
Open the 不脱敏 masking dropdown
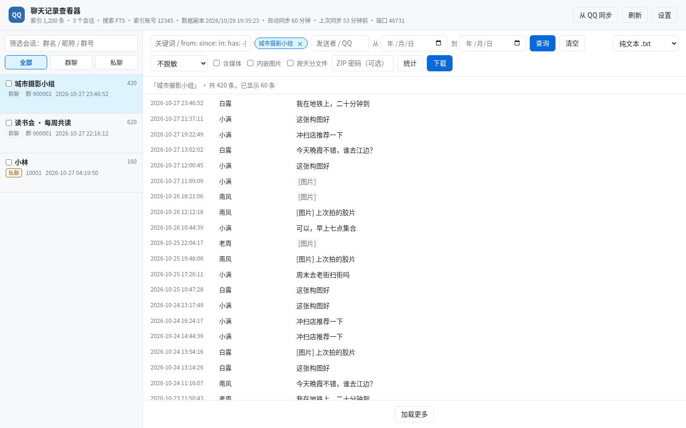point(179,63)
